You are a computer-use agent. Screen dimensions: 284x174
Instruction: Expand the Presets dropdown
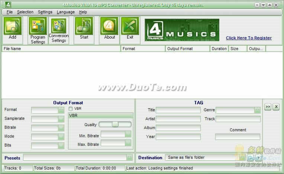pyautogui.click(x=129, y=158)
